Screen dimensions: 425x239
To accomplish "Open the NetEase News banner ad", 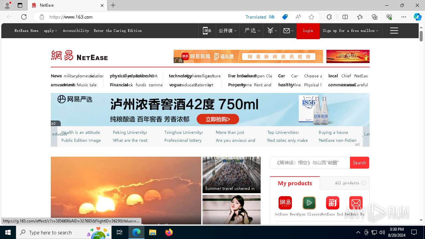I will click(x=248, y=56).
